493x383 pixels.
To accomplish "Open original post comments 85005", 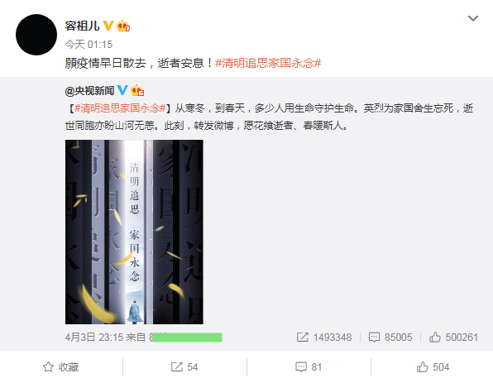I will click(390, 338).
